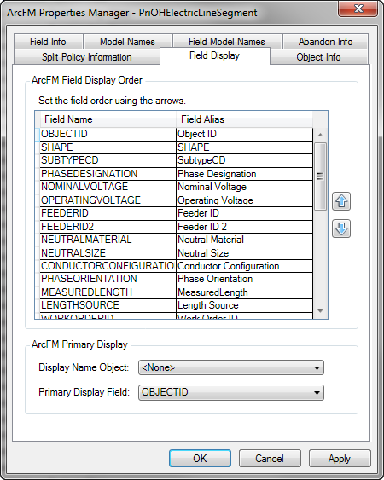Click the Cancel button

point(270,459)
